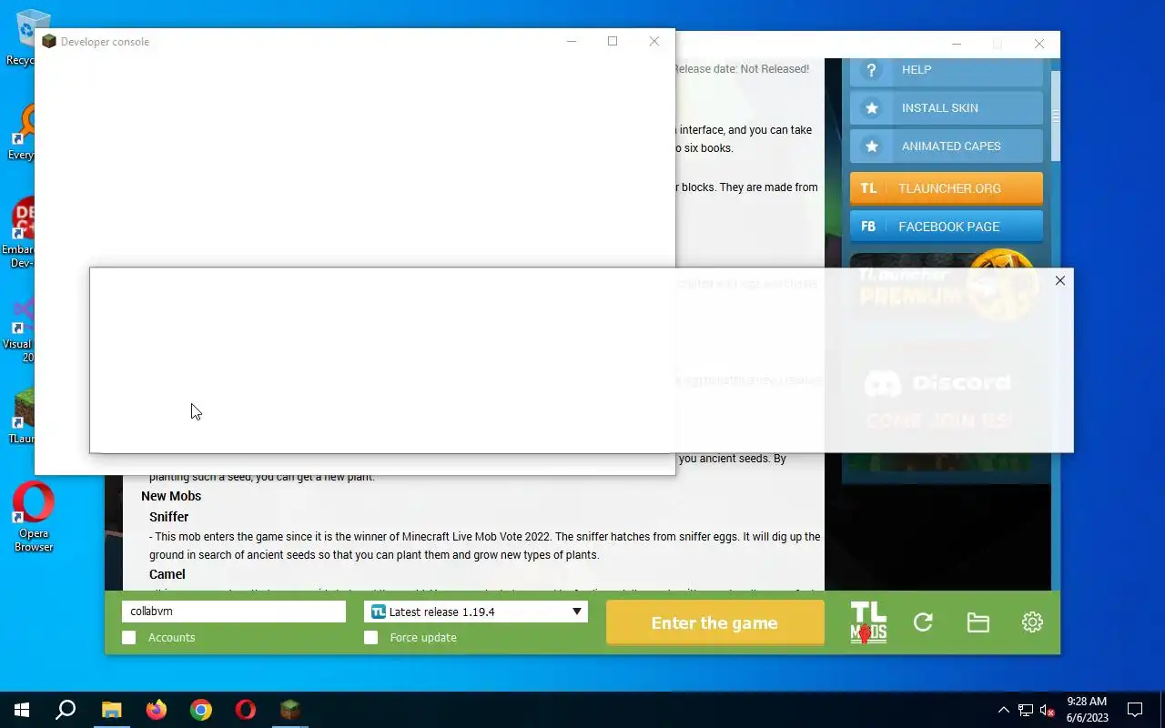Image resolution: width=1165 pixels, height=728 pixels.
Task: Open ANIMATED CAPES button
Action: pyautogui.click(x=946, y=147)
